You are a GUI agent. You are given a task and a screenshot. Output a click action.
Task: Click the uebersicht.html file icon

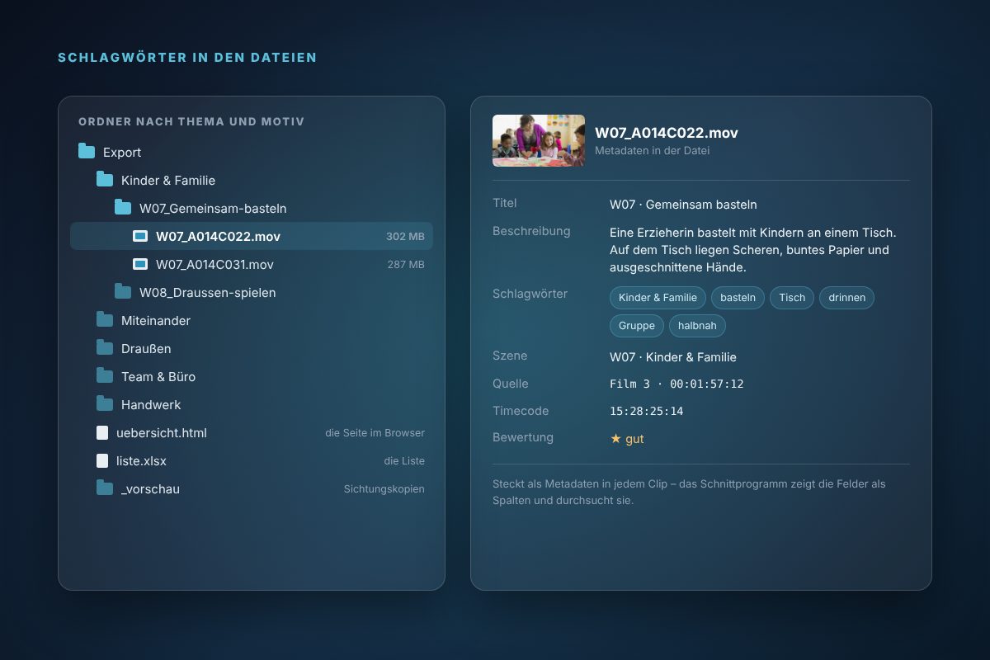coord(102,432)
